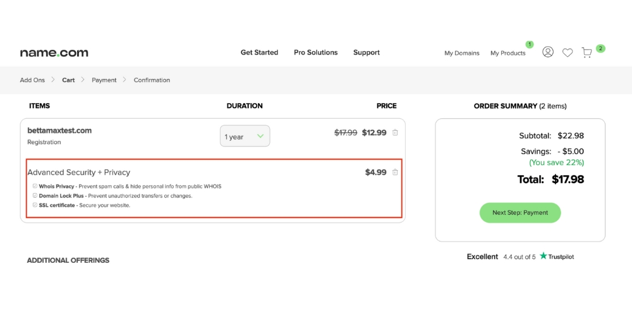The image size is (632, 316).
Task: Click the green My Products notification badge
Action: tap(529, 45)
